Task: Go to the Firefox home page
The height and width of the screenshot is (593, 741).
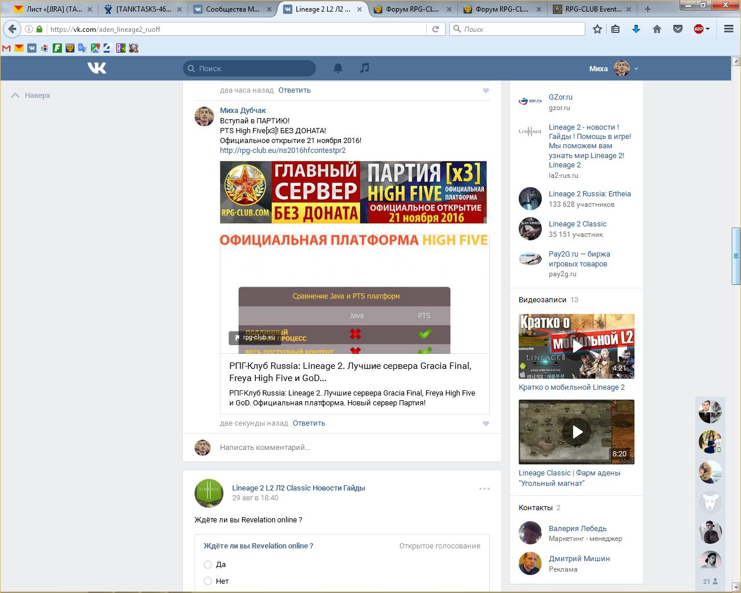Action: tap(657, 29)
